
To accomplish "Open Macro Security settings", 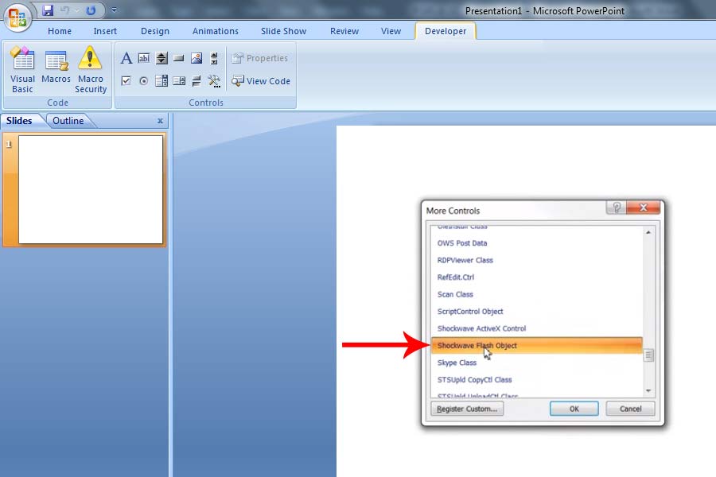I will 91,70.
